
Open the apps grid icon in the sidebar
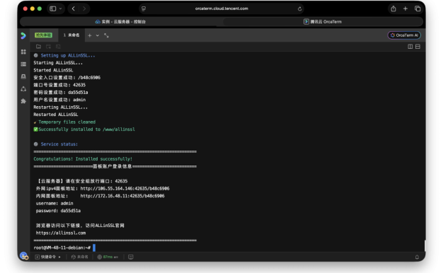(x=23, y=52)
